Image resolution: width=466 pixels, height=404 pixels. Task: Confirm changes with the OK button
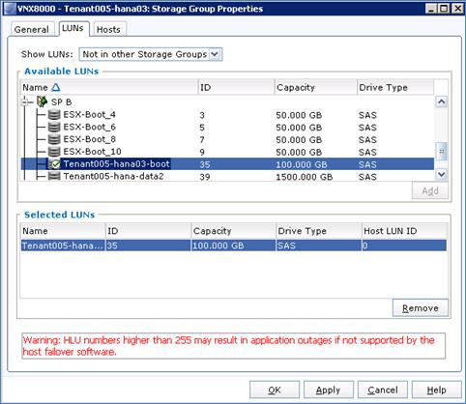(x=275, y=390)
